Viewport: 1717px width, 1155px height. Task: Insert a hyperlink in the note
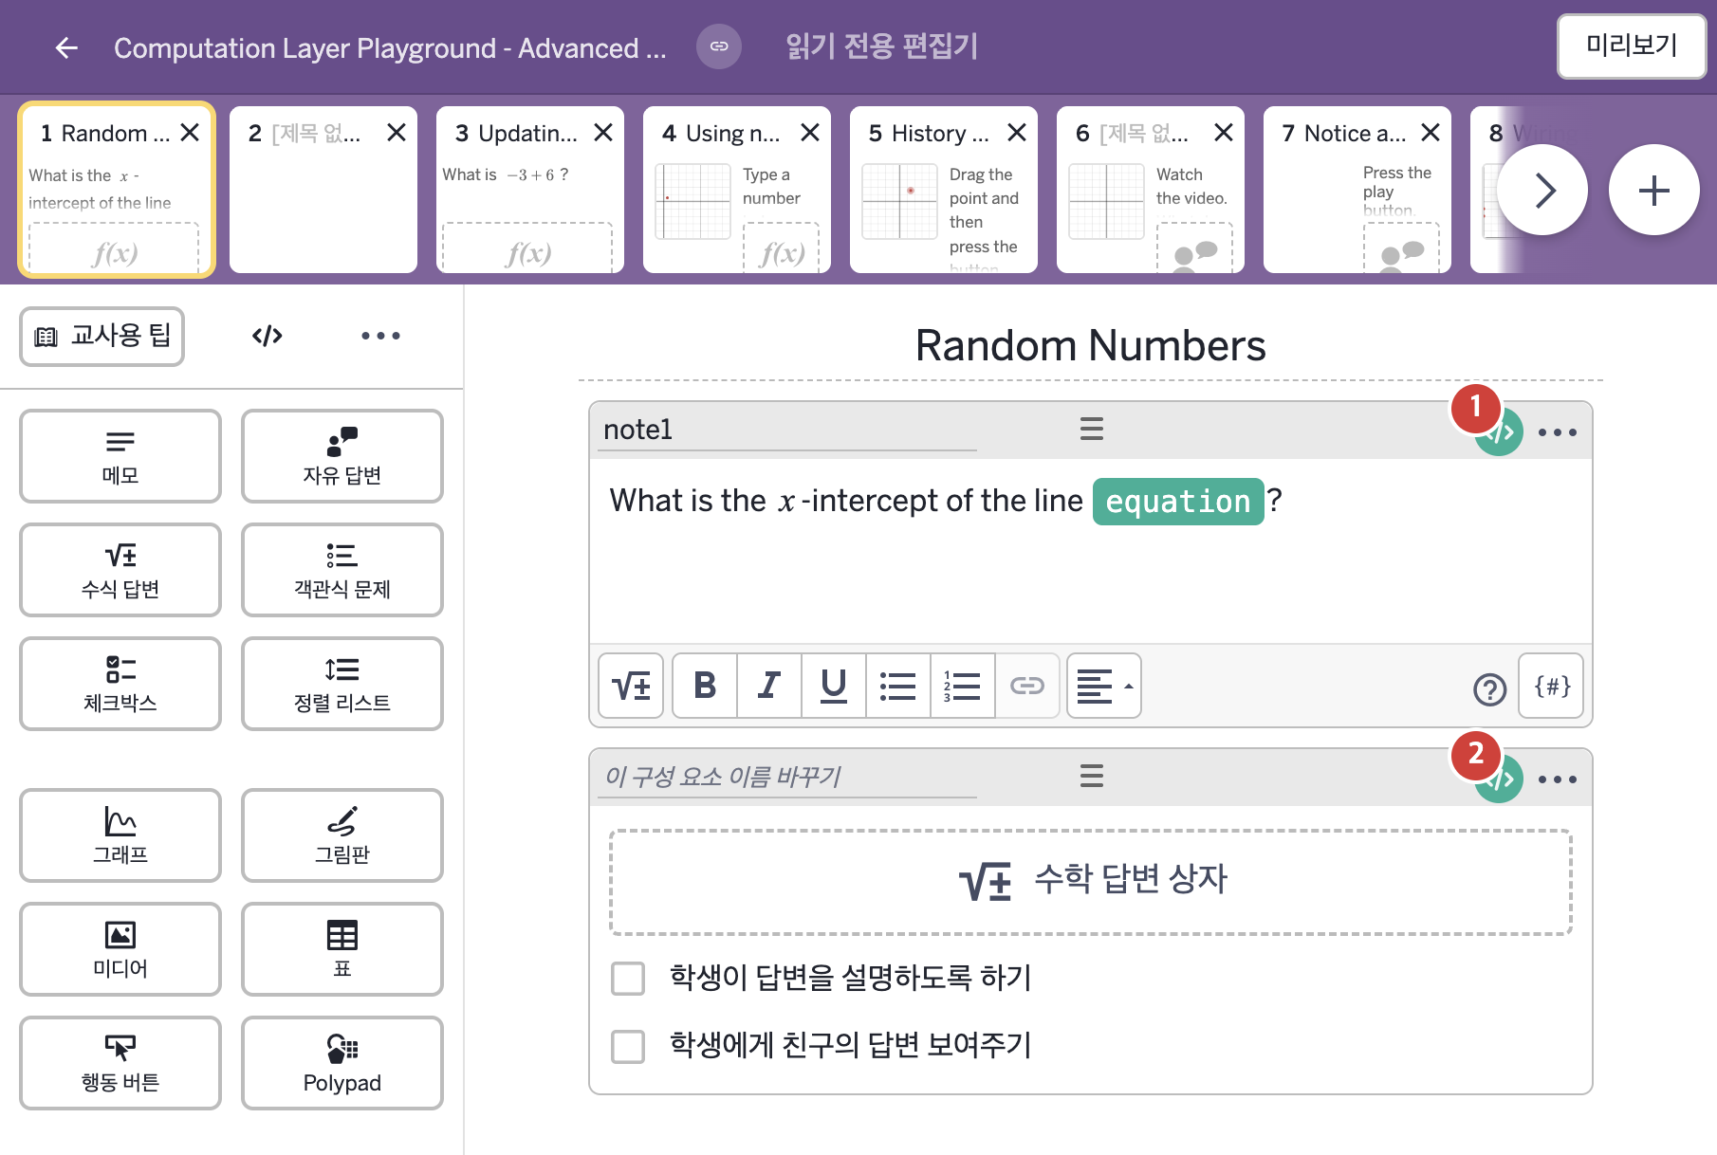(x=1027, y=686)
